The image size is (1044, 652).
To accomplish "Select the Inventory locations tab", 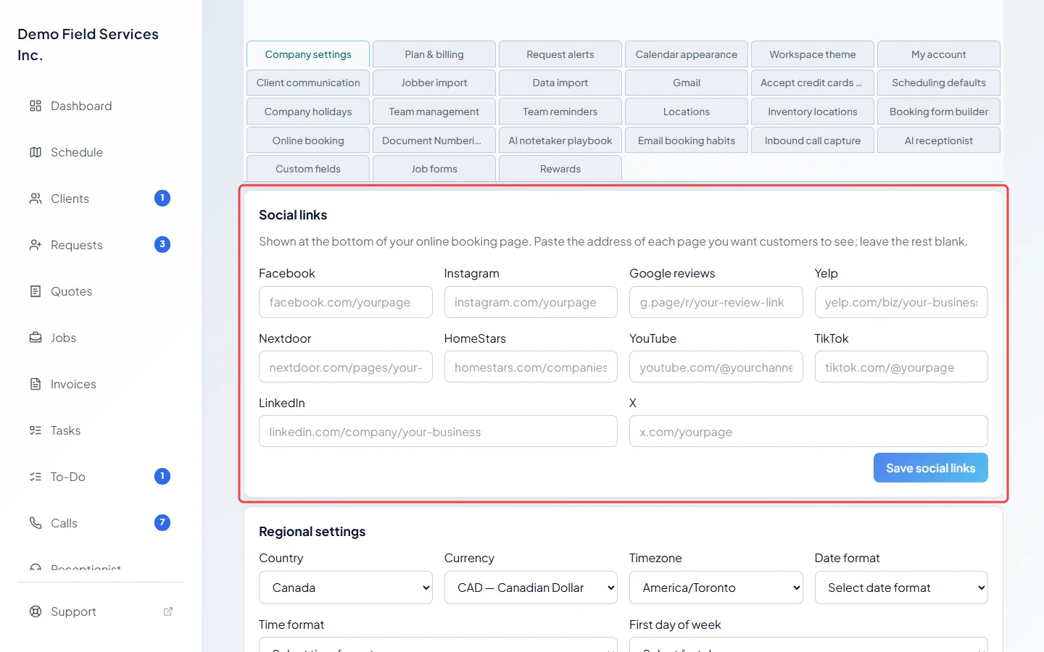I will point(813,112).
